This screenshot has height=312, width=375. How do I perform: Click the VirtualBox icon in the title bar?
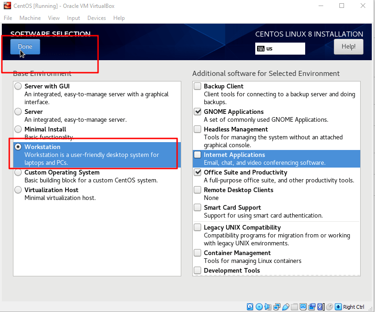click(7, 6)
